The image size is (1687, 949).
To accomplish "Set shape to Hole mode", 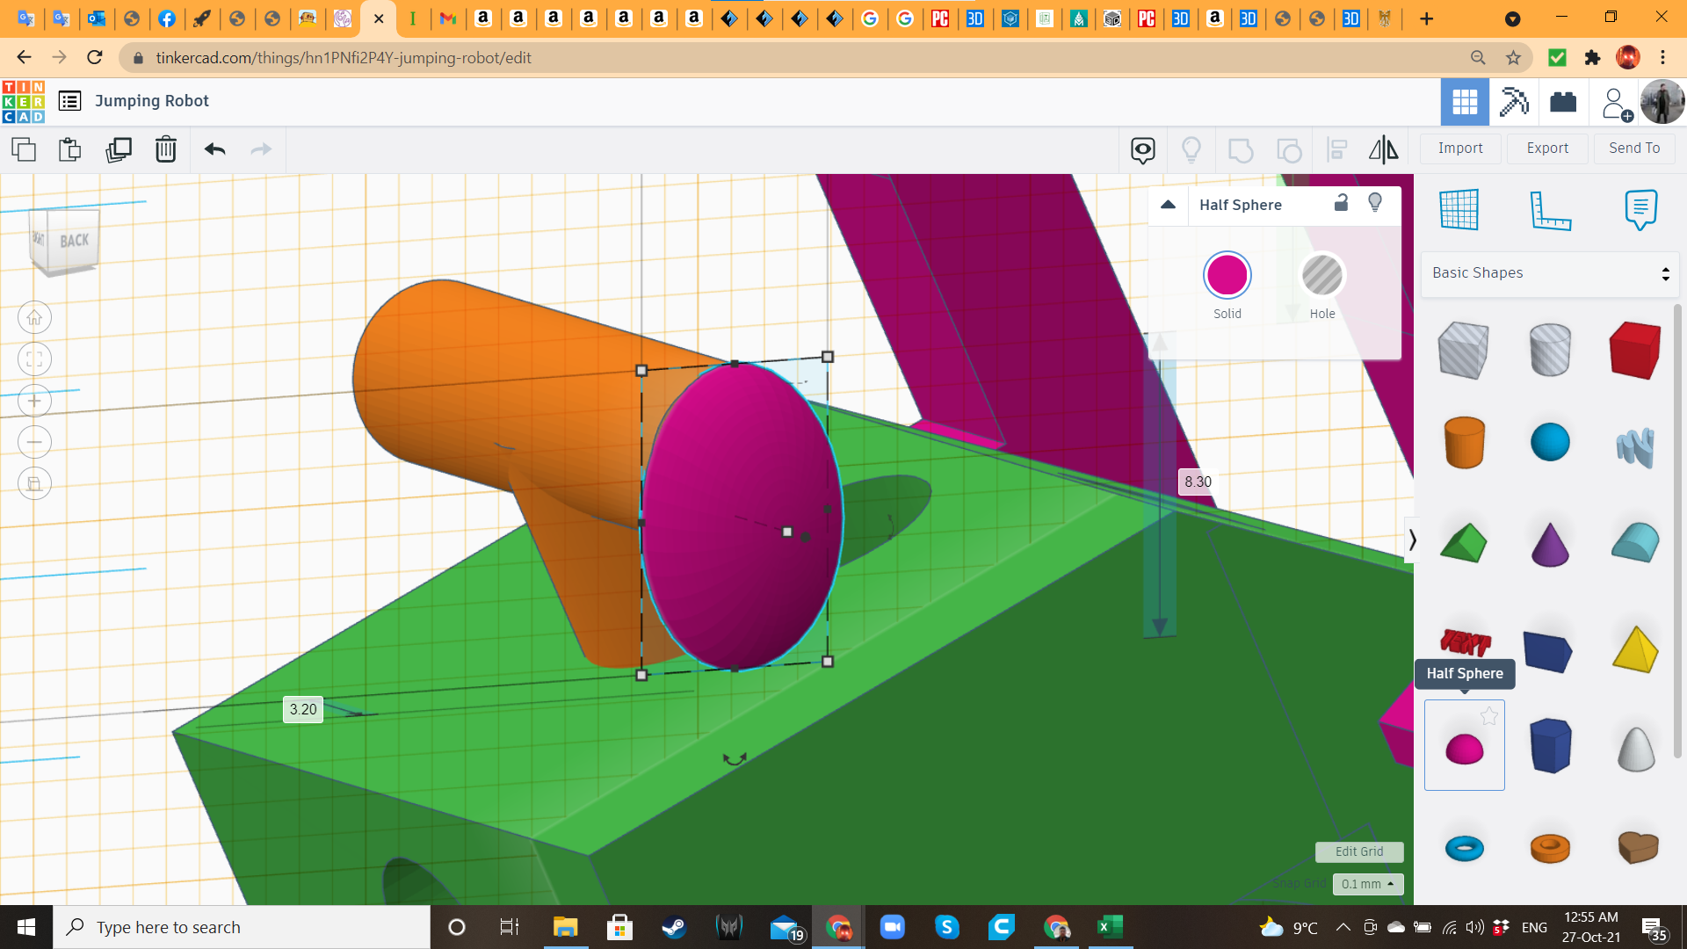I will coord(1321,276).
